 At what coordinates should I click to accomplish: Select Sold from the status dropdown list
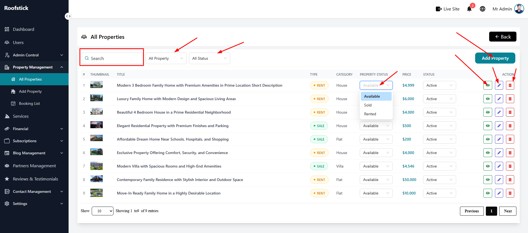(x=376, y=105)
